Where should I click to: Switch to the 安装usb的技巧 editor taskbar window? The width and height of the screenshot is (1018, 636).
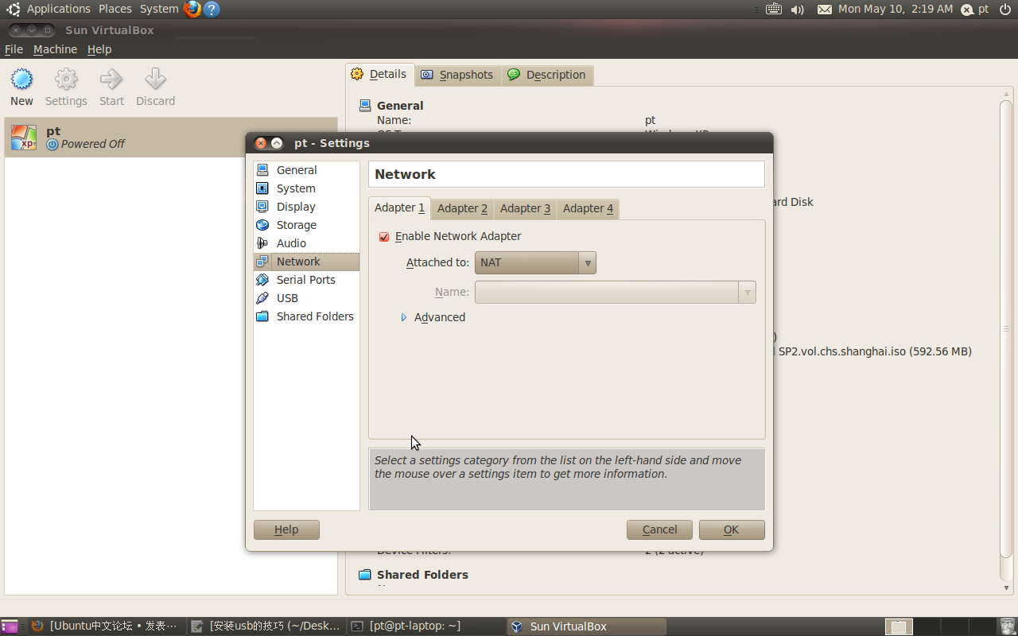[x=267, y=626]
